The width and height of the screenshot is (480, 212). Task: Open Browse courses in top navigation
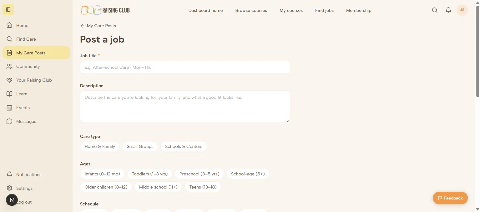point(251,10)
